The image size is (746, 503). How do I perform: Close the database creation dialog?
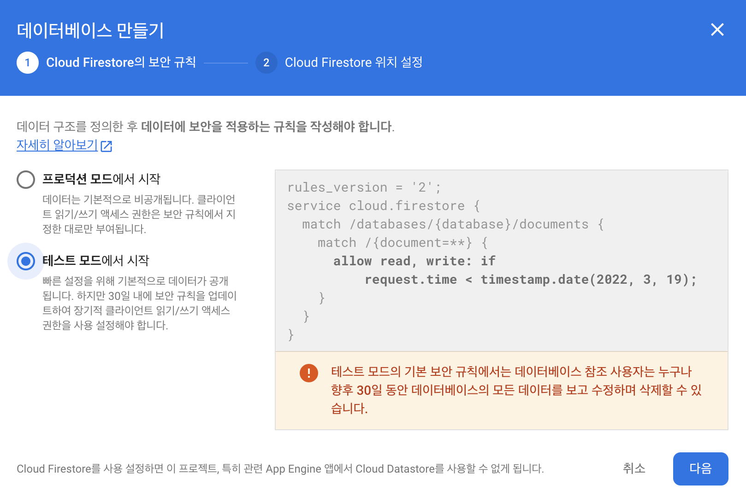click(x=717, y=29)
